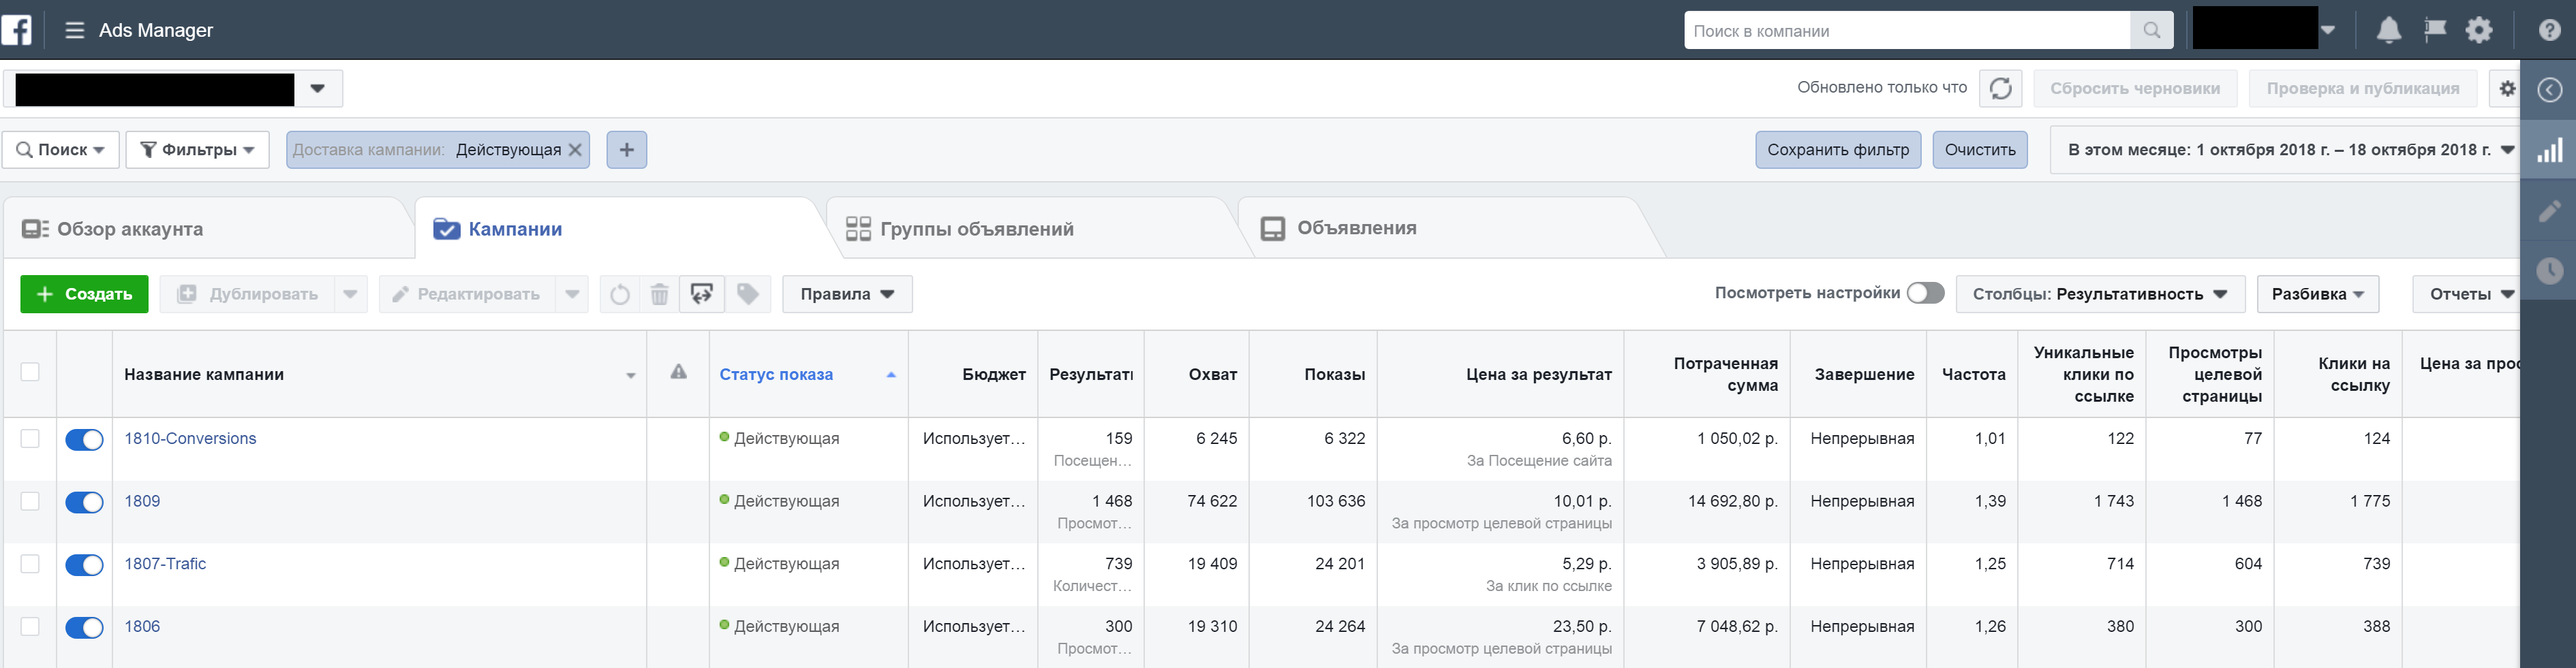Open the profile account dropdown arrow
The width and height of the screenshot is (2576, 668).
[2328, 30]
